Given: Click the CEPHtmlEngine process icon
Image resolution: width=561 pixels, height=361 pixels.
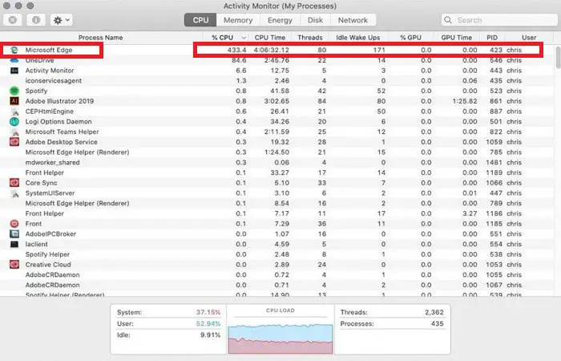Looking at the screenshot, I should tap(14, 112).
